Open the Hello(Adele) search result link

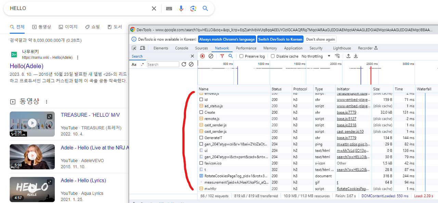pyautogui.click(x=27, y=66)
